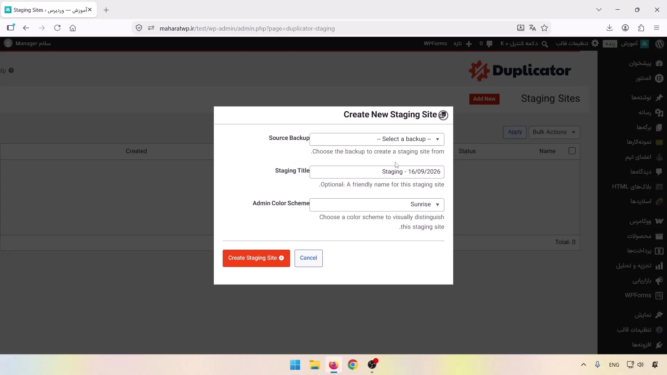
Task: Cancel the new staging site dialog
Action: [308, 258]
